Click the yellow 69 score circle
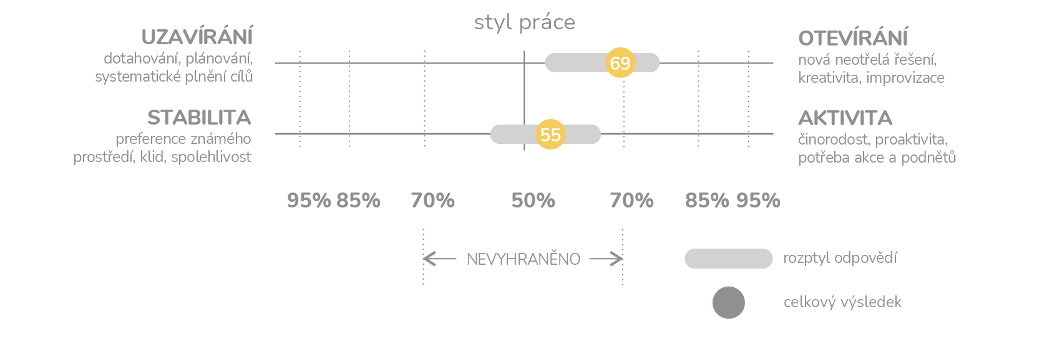The image size is (1052, 352). click(620, 63)
